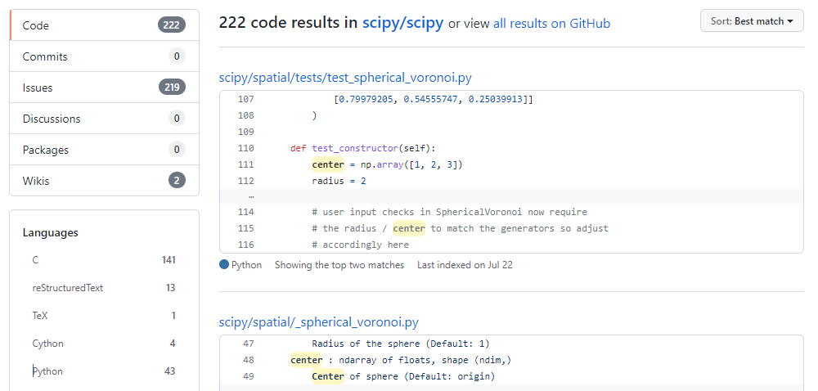Click the 'Languages' heading
The image size is (818, 391).
(x=51, y=233)
